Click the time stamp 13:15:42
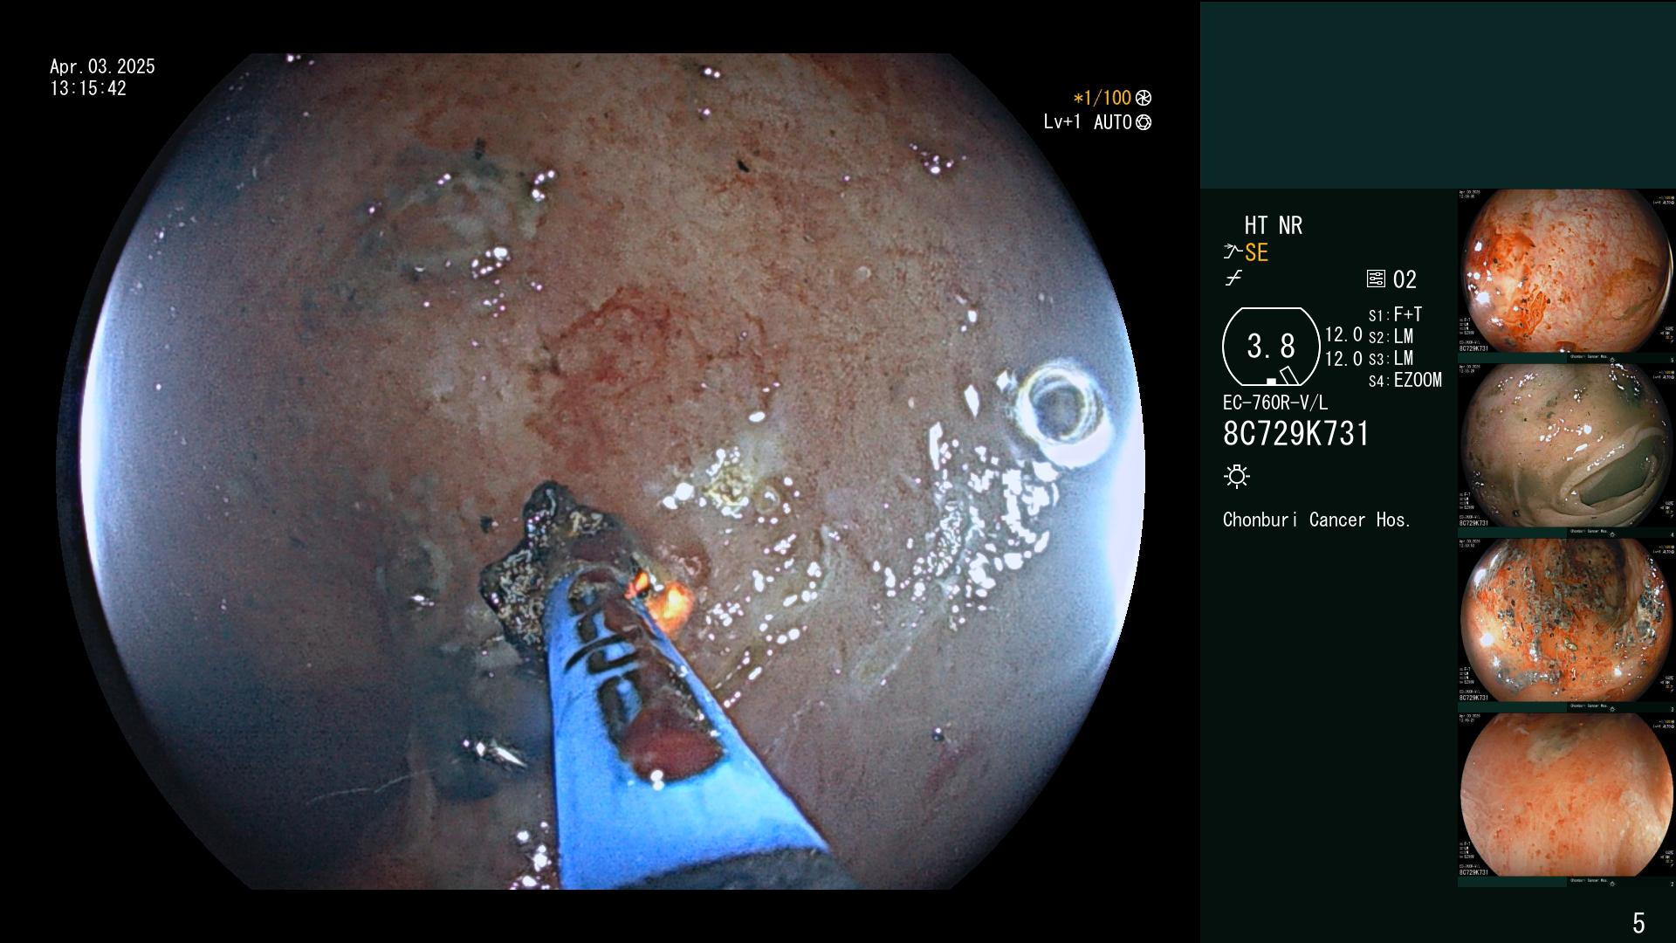The height and width of the screenshot is (943, 1676). coord(88,89)
